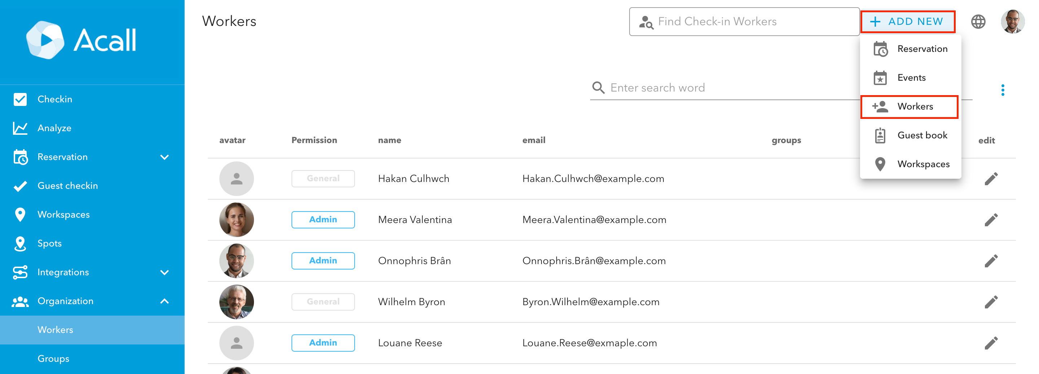Focus the Enter search word field
This screenshot has width=1039, height=374.
(x=726, y=88)
